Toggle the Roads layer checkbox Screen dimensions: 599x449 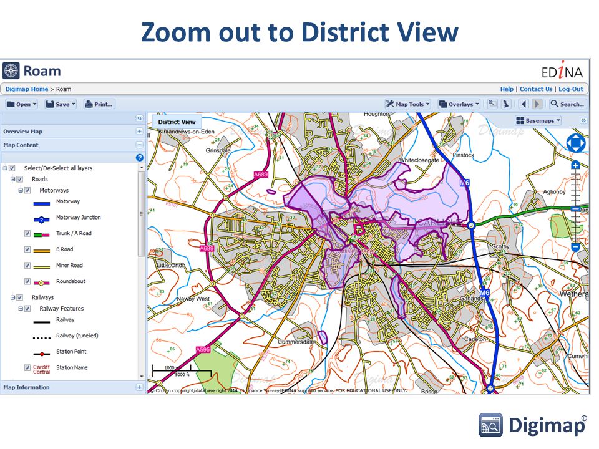20,179
